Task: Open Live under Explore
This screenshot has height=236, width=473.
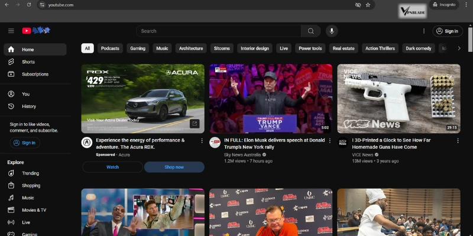Action: pos(35,222)
